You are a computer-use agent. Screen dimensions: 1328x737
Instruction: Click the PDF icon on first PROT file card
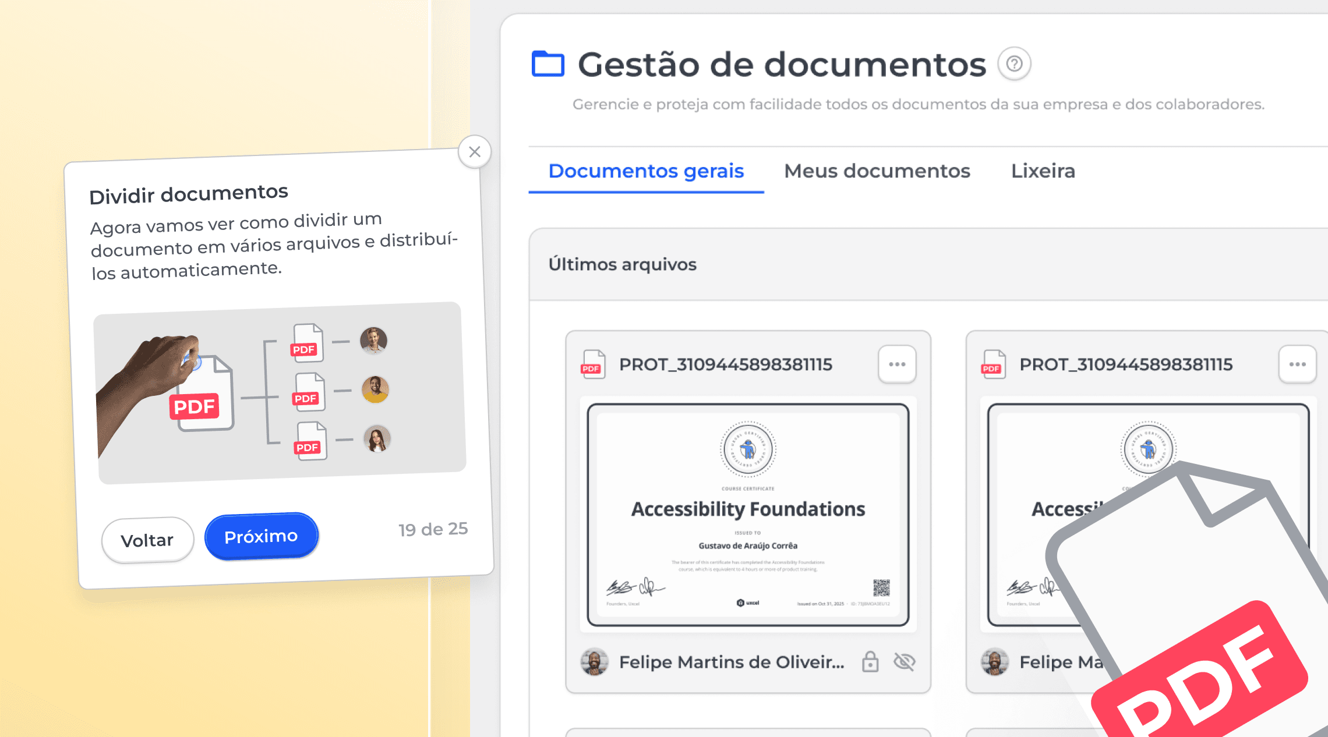pyautogui.click(x=593, y=364)
